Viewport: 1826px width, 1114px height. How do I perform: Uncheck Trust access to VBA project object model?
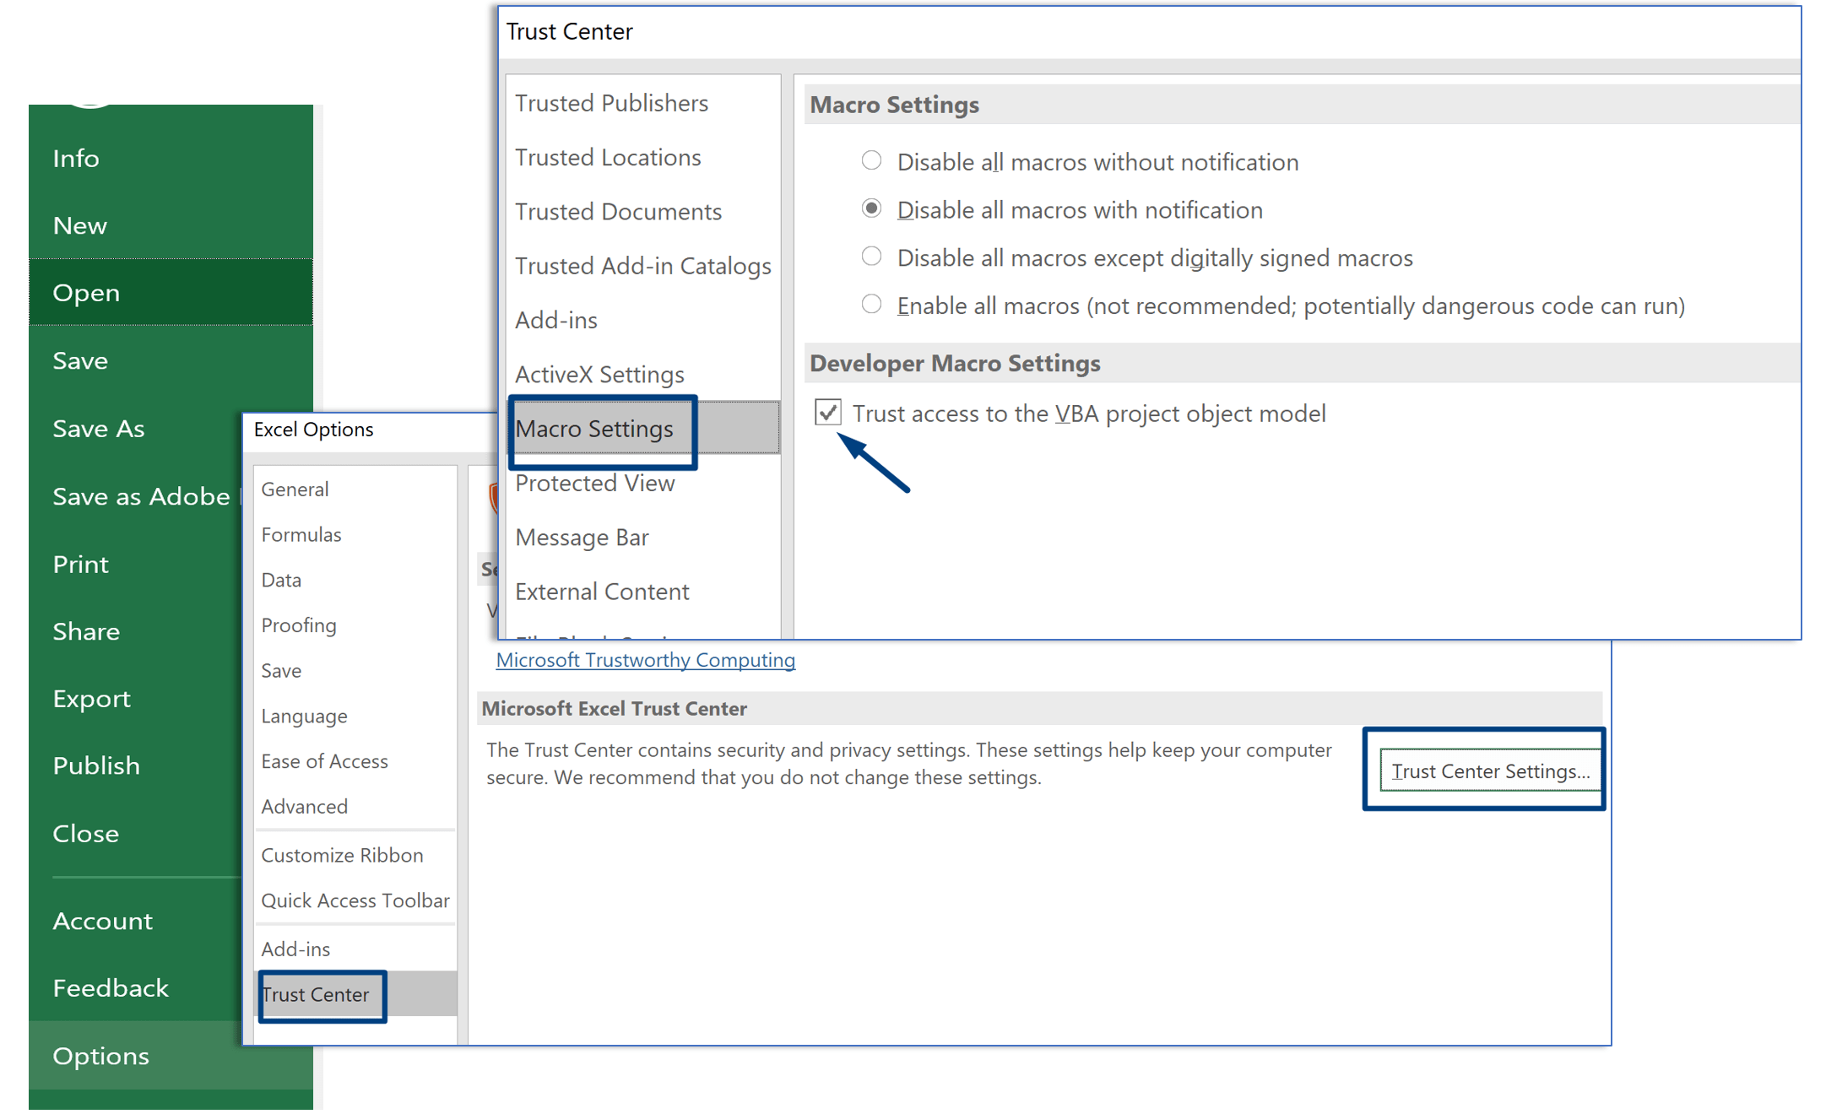point(827,413)
